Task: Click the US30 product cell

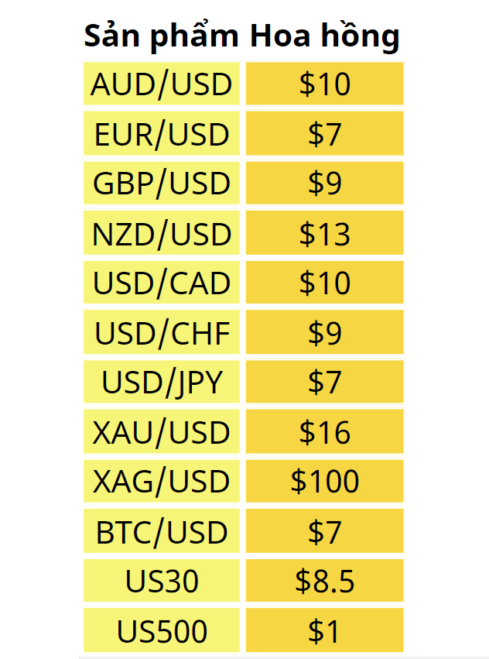Action: (x=162, y=582)
